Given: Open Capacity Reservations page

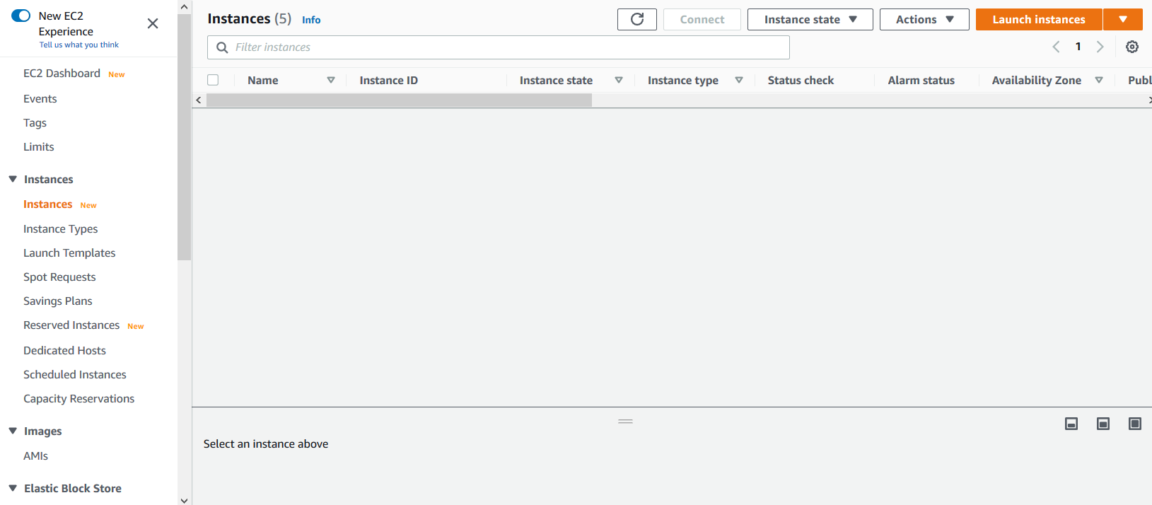Looking at the screenshot, I should click(x=78, y=399).
